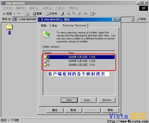
Task: Click the Forward arrow toolbar icon
Action: coord(19,14)
